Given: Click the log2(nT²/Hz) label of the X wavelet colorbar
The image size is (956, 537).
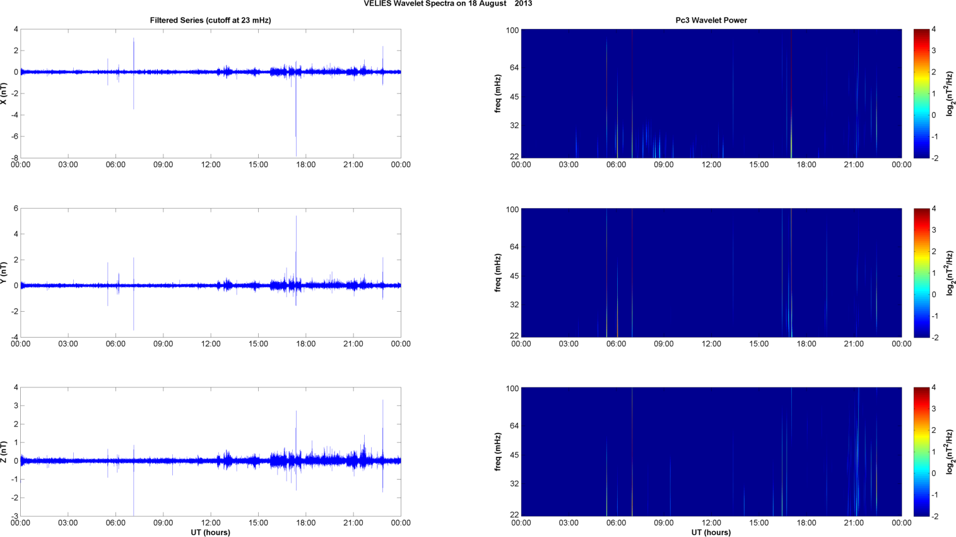Looking at the screenshot, I should coord(950,93).
